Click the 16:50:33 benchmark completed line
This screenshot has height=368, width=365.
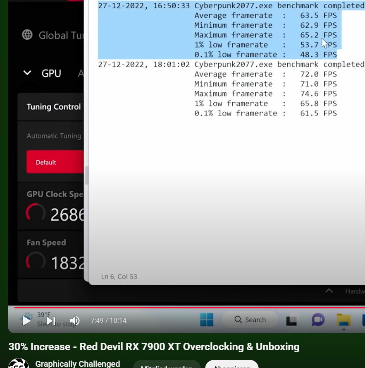click(231, 6)
